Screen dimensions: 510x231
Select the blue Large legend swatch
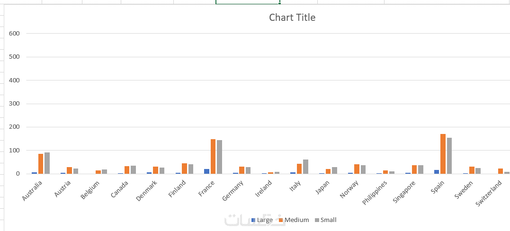point(253,220)
